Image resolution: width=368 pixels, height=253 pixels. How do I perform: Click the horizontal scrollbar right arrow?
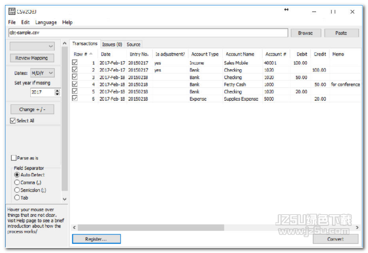pyautogui.click(x=357, y=227)
